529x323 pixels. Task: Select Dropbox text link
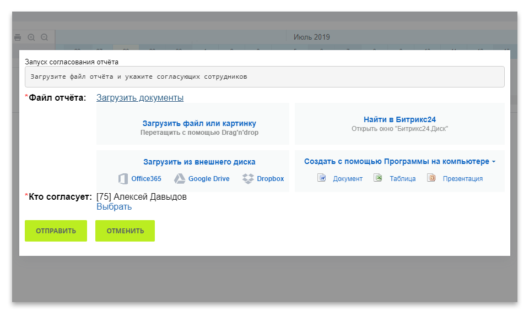[270, 178]
